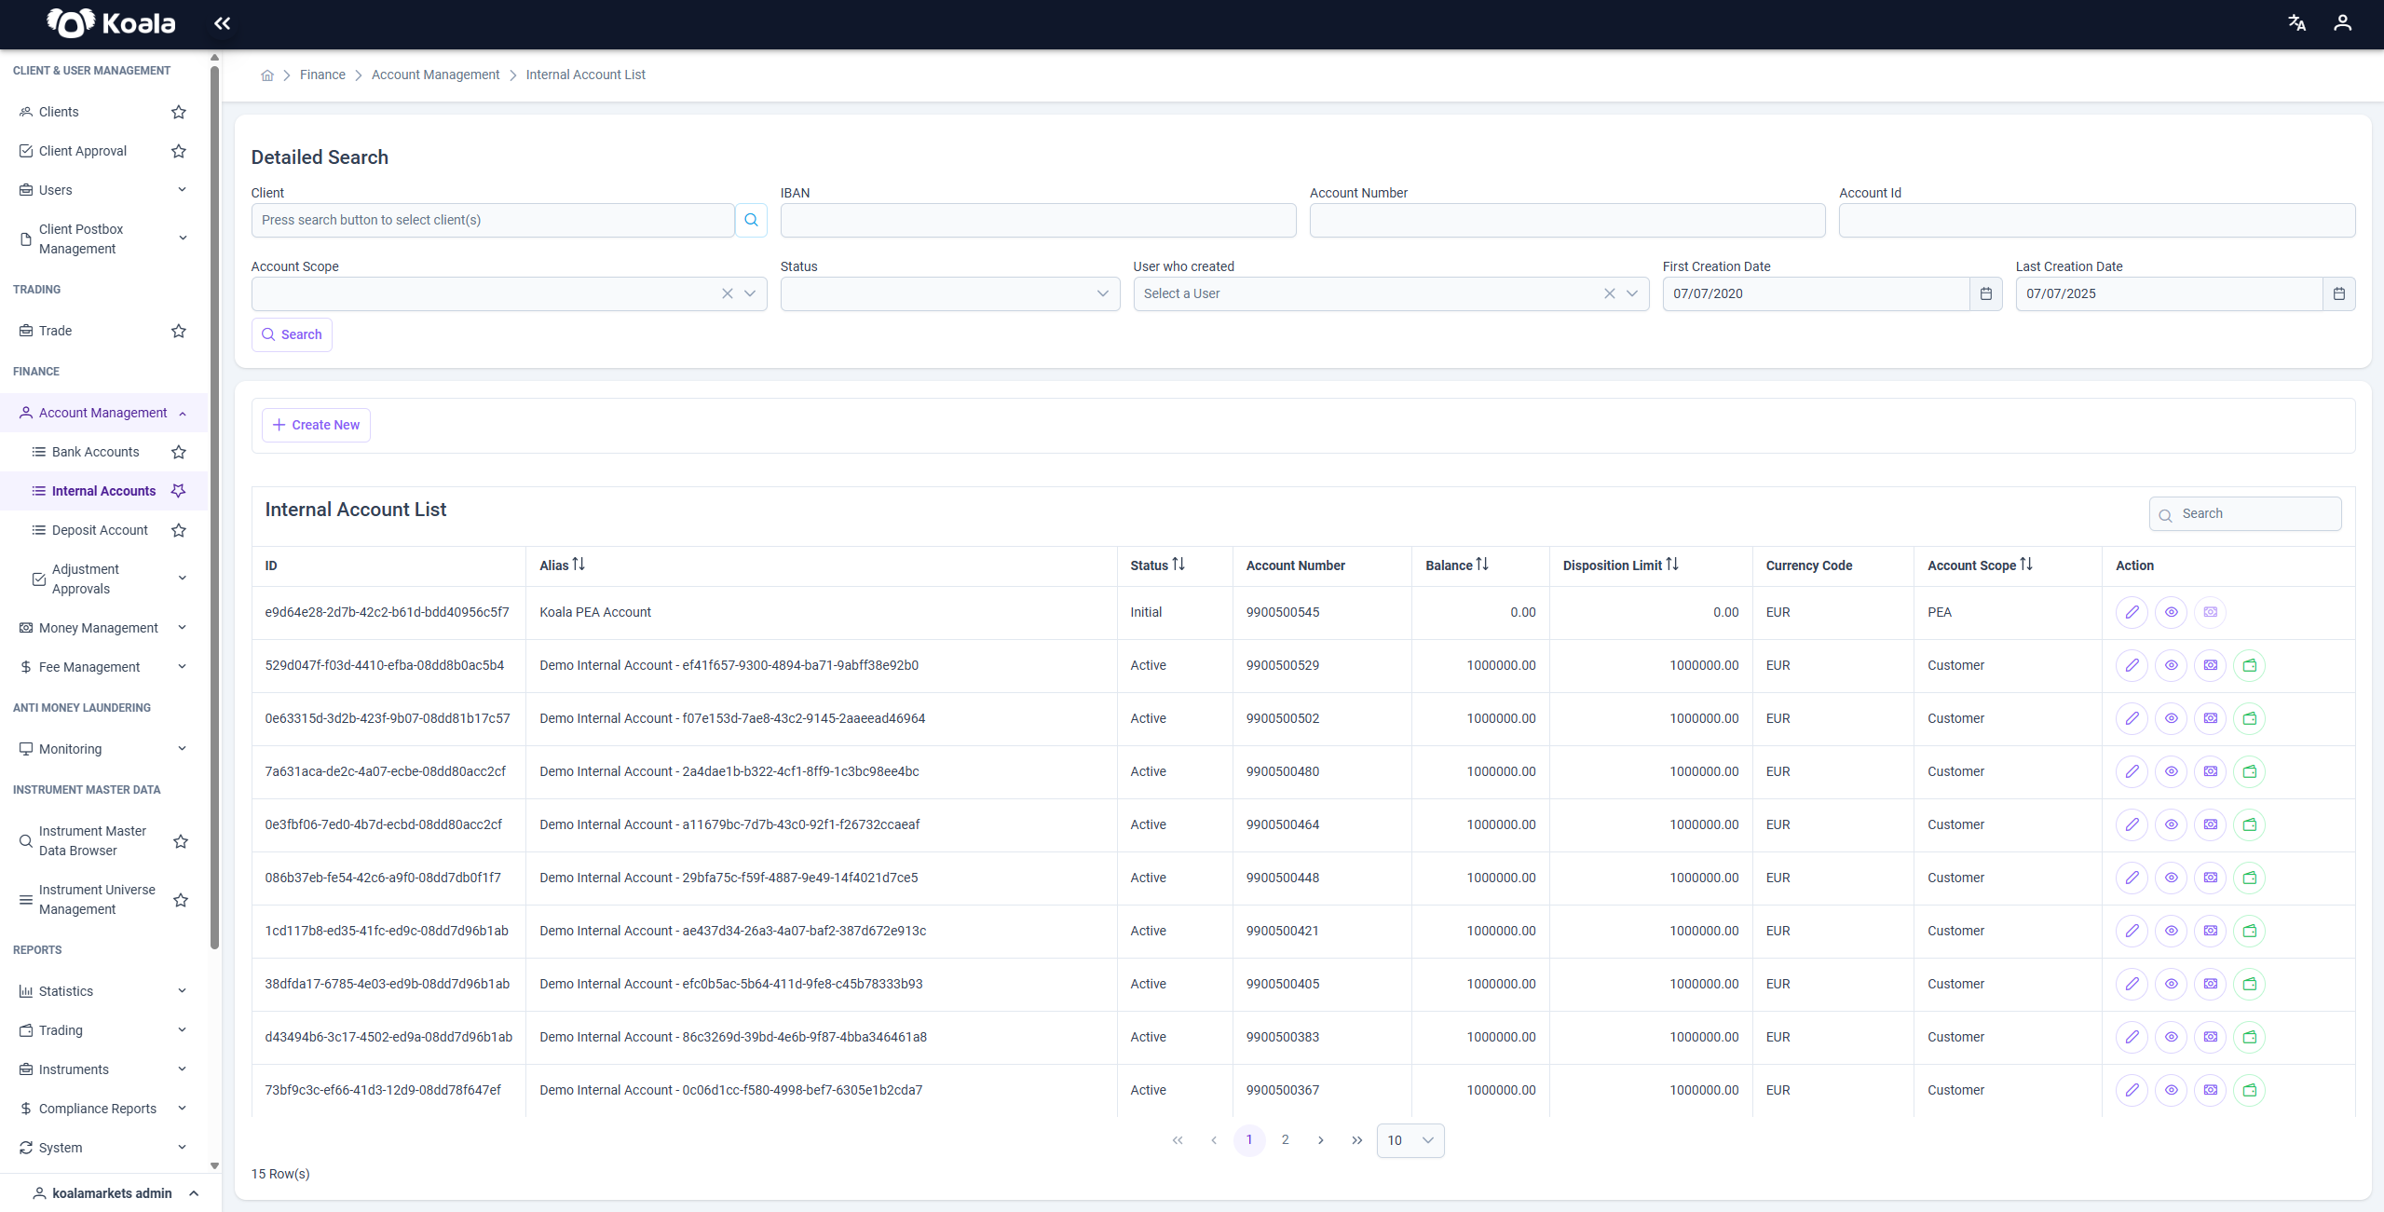Focus the Account Id input field
Screen dimensions: 2384x1212
pos(2097,220)
